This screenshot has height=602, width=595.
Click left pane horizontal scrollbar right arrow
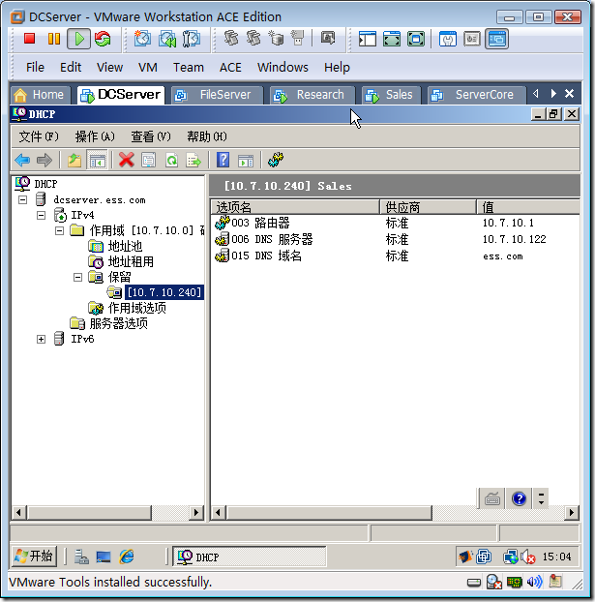tap(196, 513)
